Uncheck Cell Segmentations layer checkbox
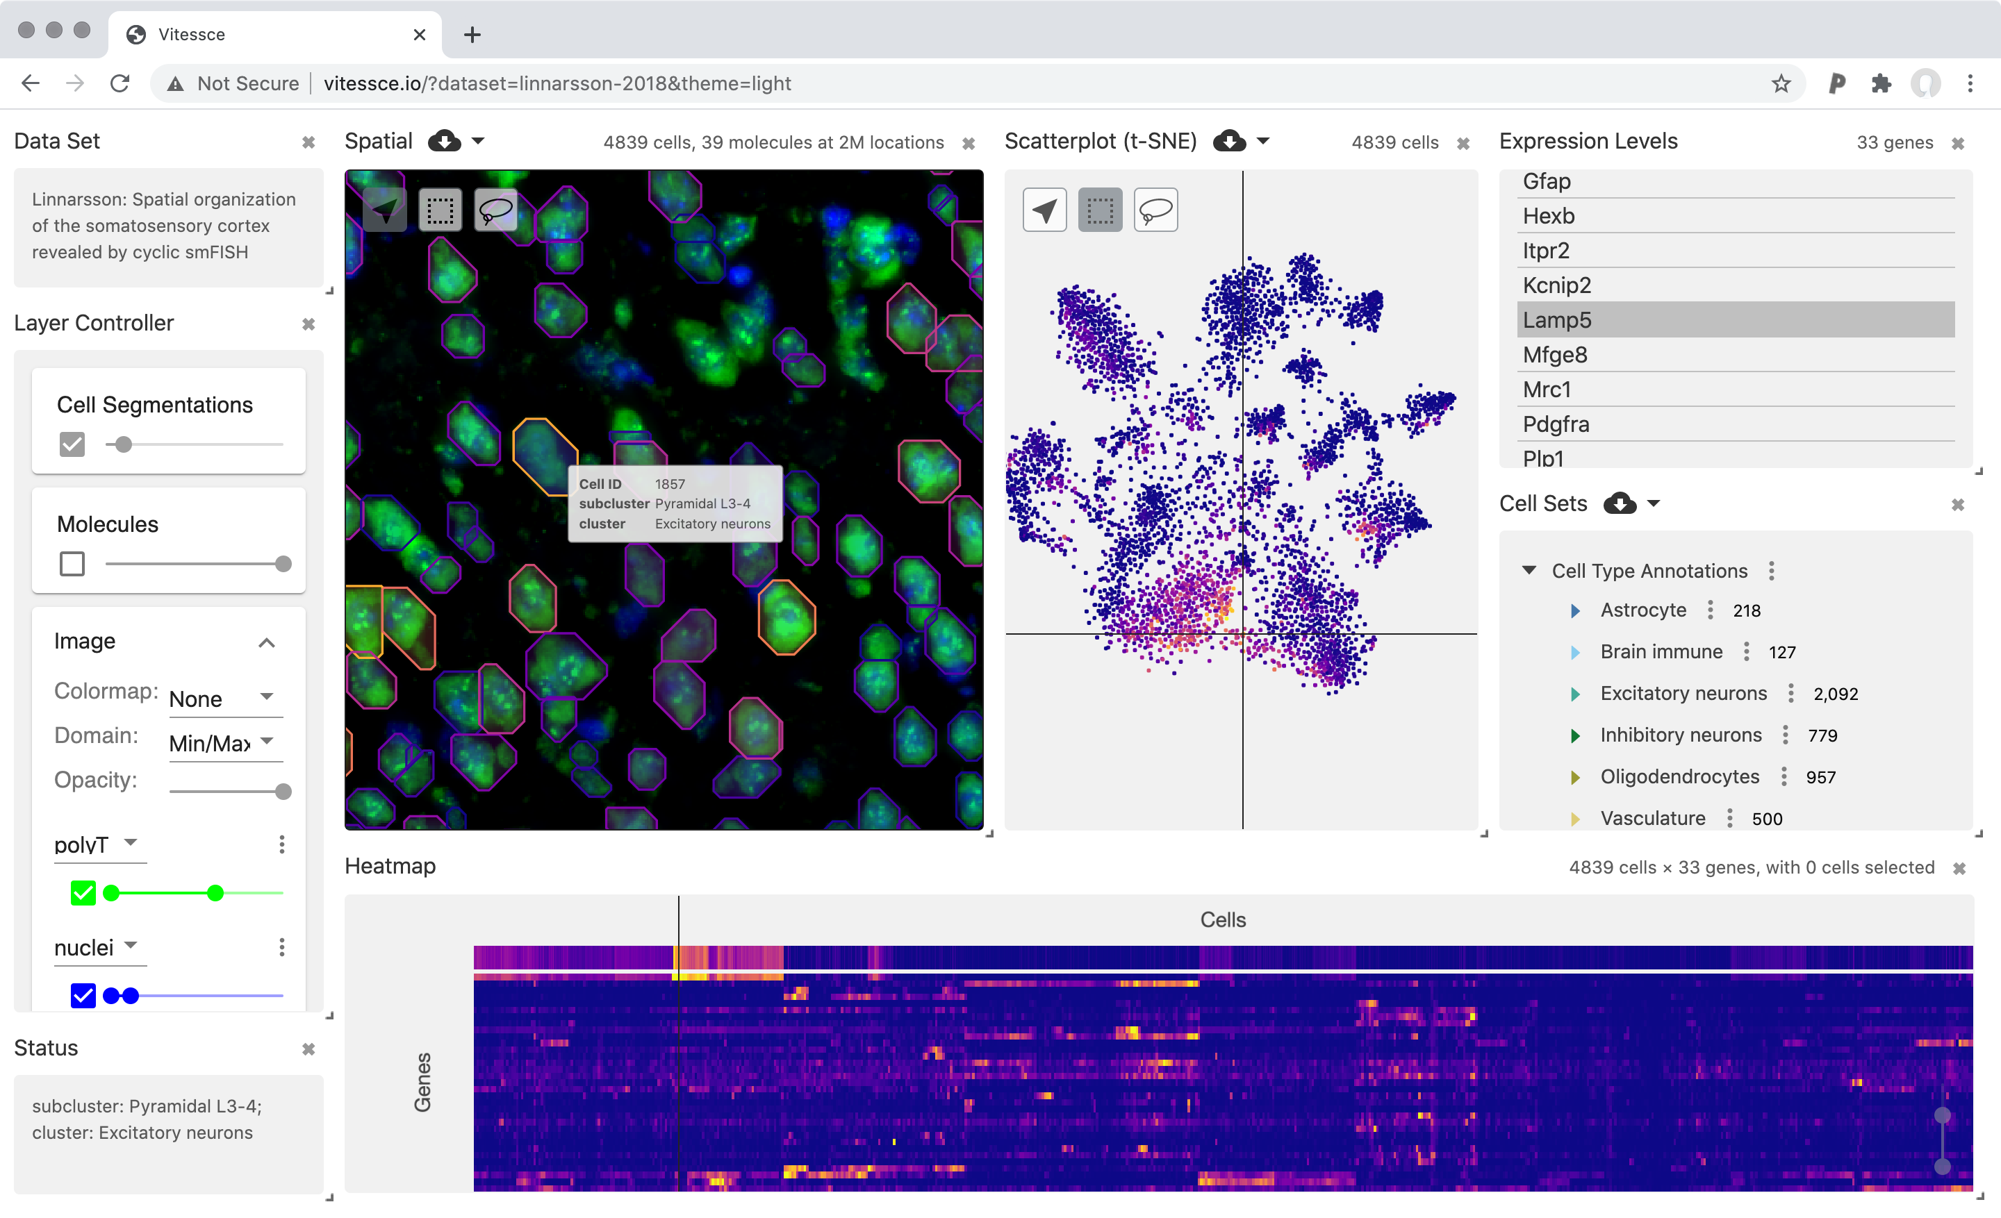 (x=72, y=444)
